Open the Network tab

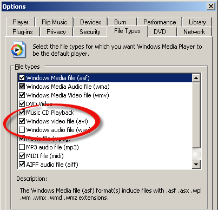tap(194, 32)
